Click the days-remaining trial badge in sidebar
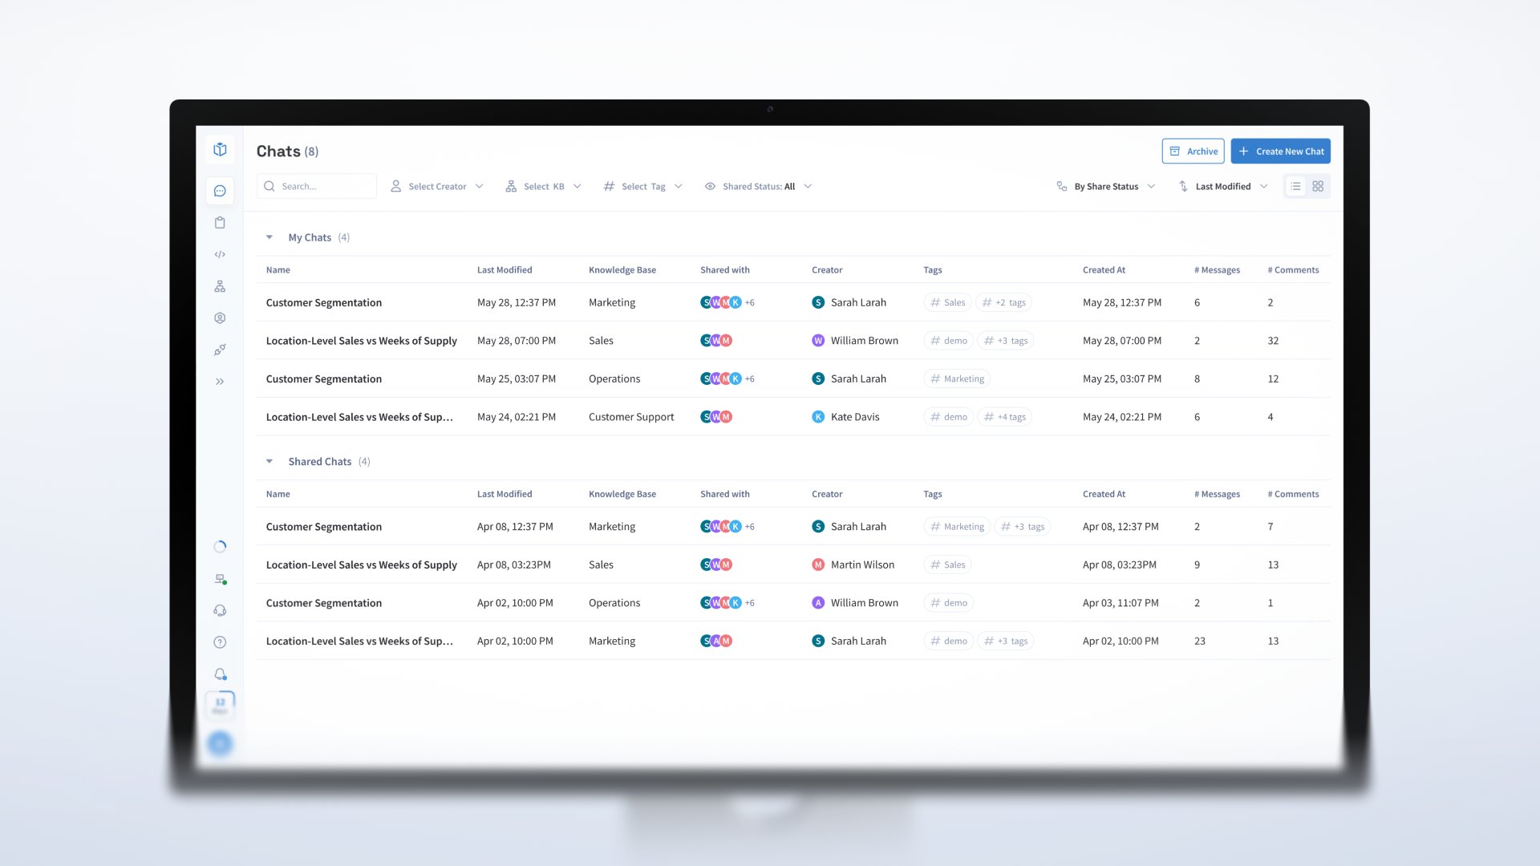Screen dimensions: 1540x866 coord(220,705)
